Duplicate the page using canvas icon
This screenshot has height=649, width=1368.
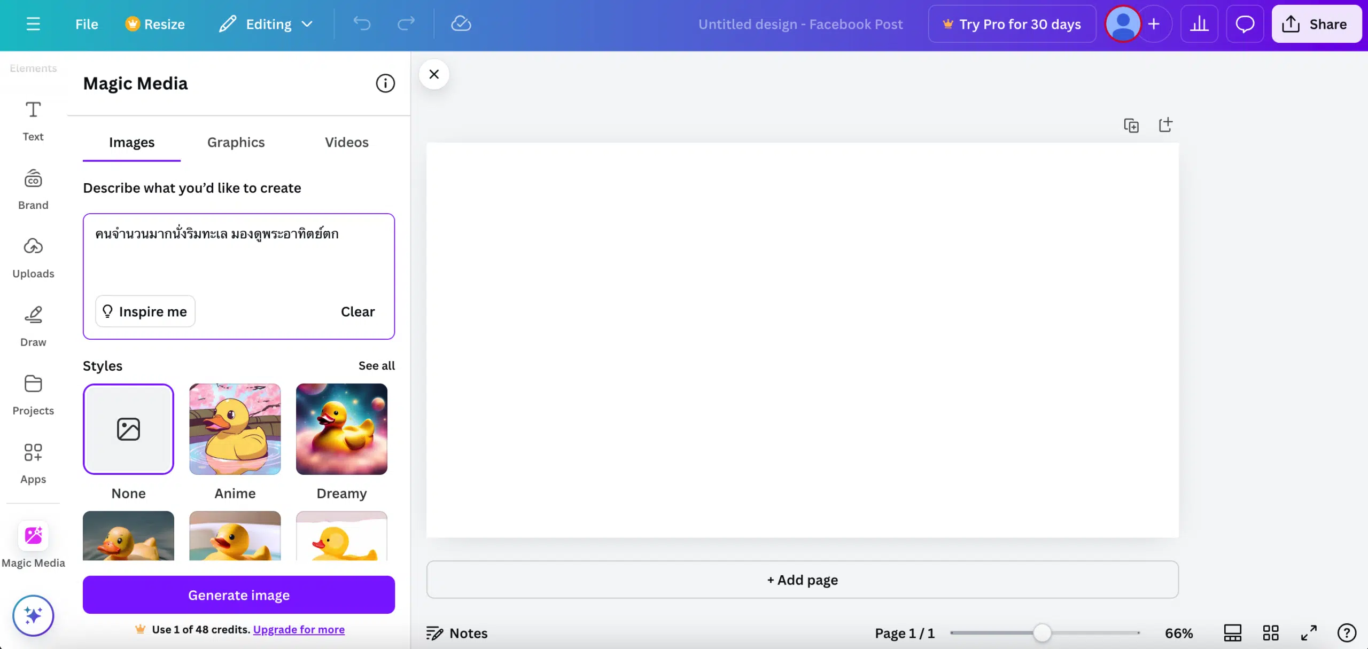tap(1131, 126)
